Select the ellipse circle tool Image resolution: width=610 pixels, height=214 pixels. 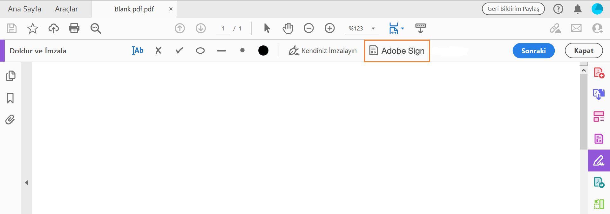200,50
